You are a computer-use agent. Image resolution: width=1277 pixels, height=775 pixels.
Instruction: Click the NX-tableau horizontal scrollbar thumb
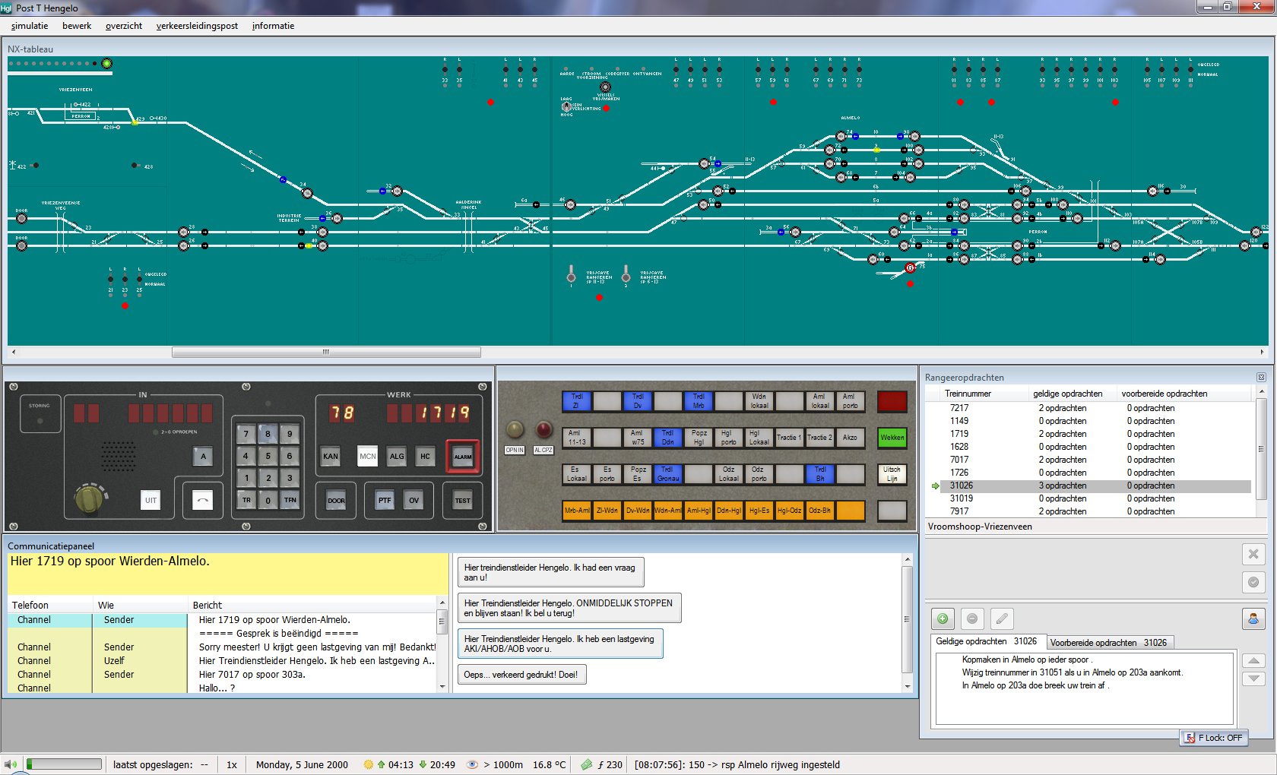point(326,352)
